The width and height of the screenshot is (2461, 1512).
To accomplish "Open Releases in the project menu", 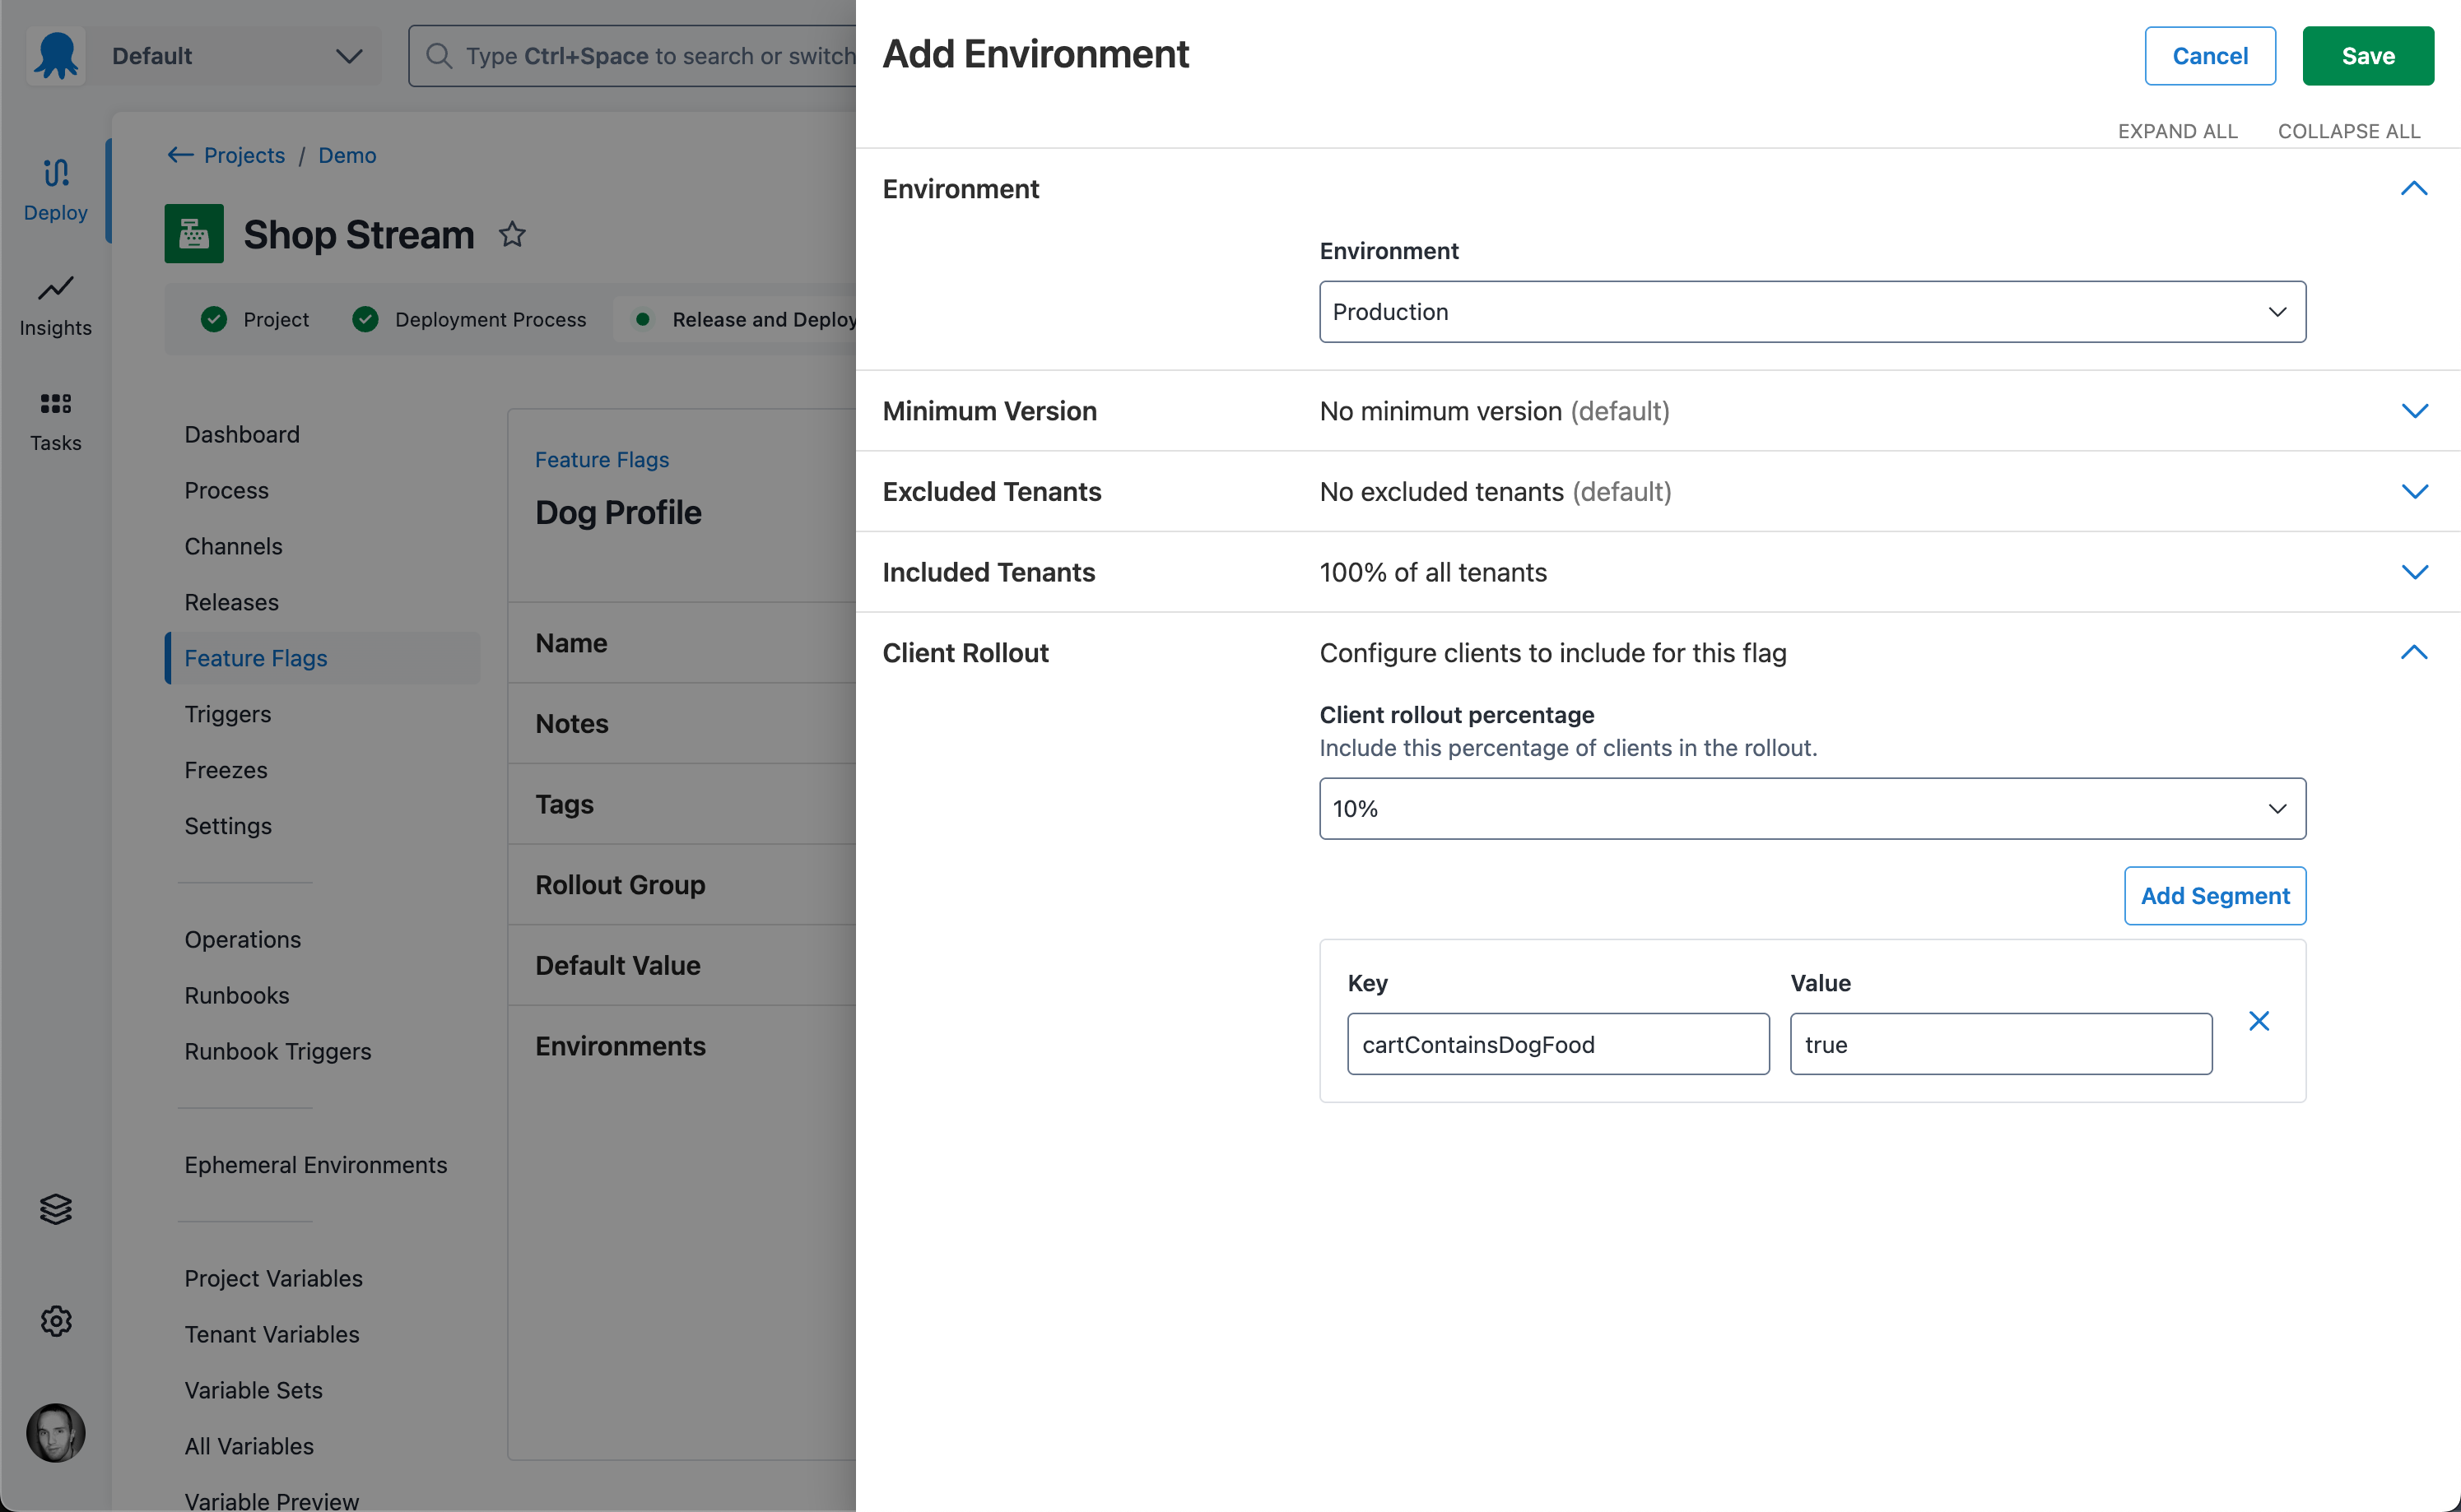I will [x=231, y=602].
